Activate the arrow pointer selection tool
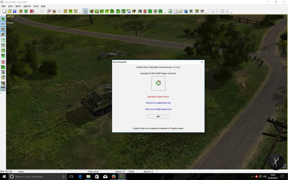 click(x=85, y=11)
